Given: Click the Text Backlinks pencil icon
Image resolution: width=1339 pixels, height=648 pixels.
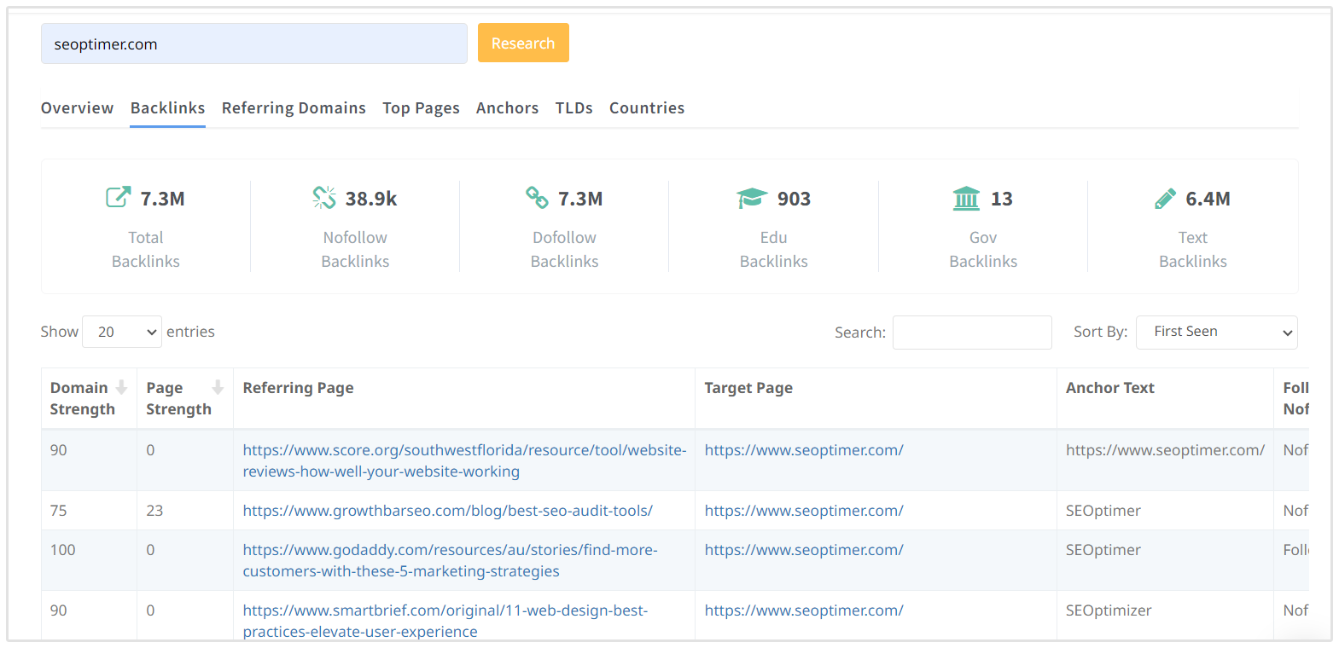Looking at the screenshot, I should 1165,199.
